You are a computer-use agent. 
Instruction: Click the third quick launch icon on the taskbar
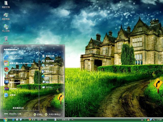tap(21, 120)
